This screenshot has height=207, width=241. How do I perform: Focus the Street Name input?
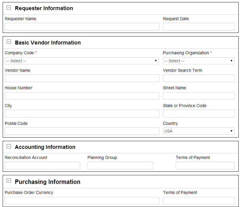click(199, 96)
